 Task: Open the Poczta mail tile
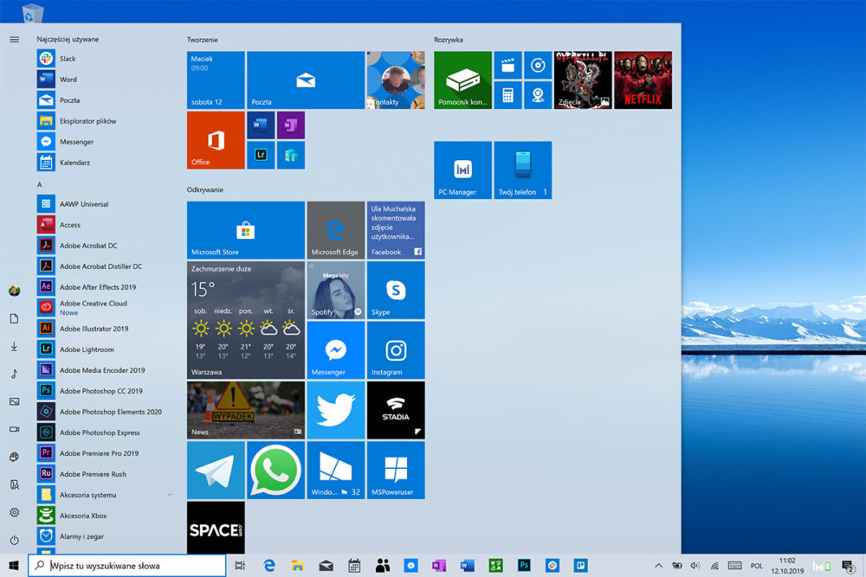point(306,80)
